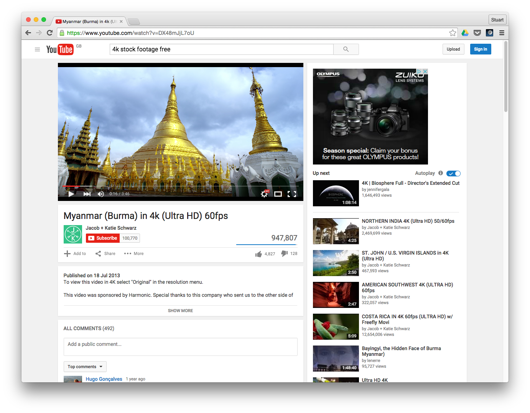530x413 pixels.
Task: Dislike the video with thumbs down
Action: click(285, 253)
